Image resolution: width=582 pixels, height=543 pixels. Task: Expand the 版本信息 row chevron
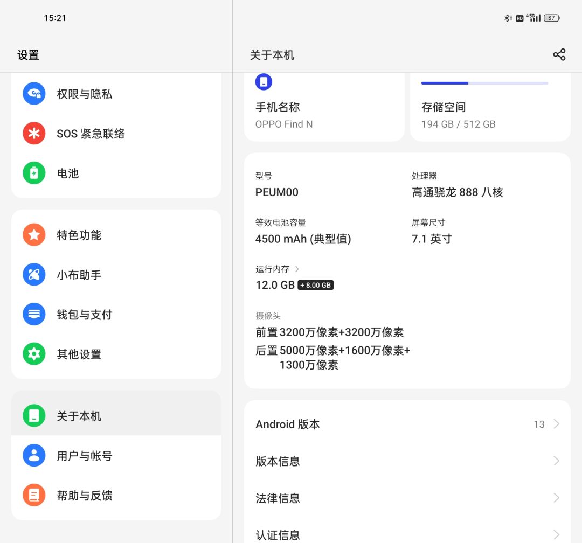coord(556,461)
